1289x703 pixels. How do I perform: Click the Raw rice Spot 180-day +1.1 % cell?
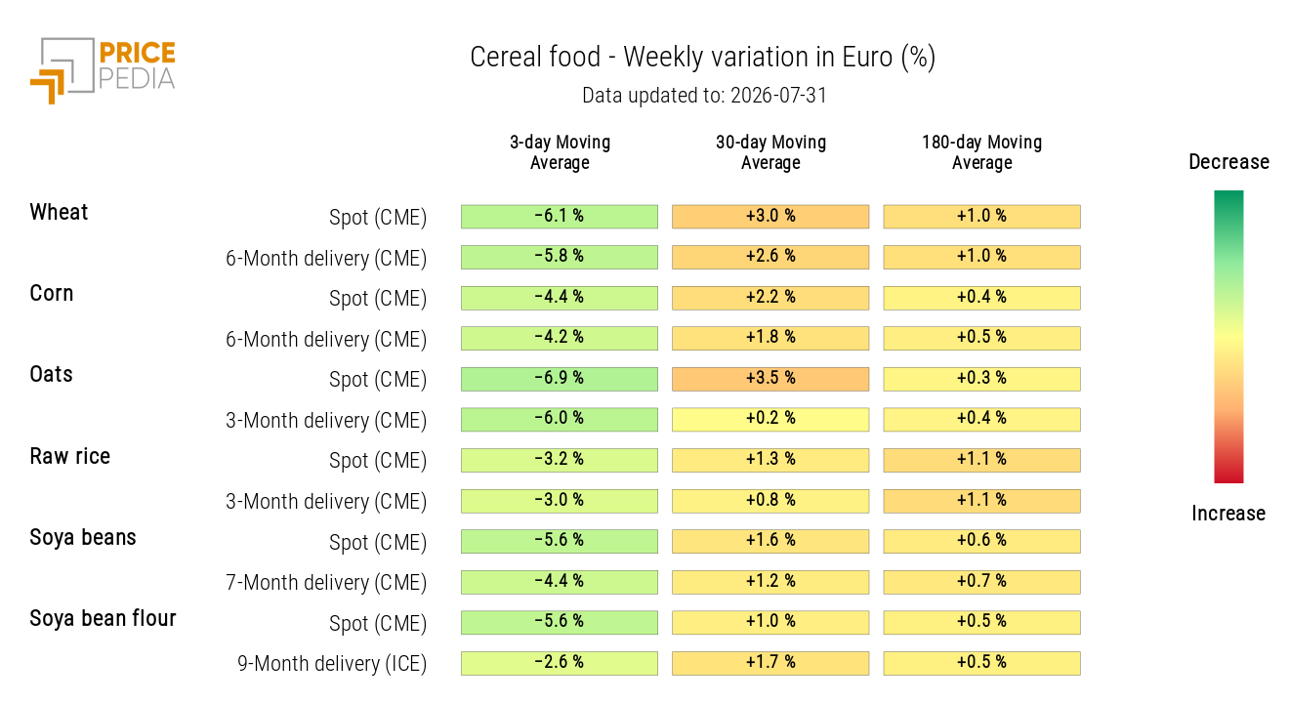tap(982, 460)
